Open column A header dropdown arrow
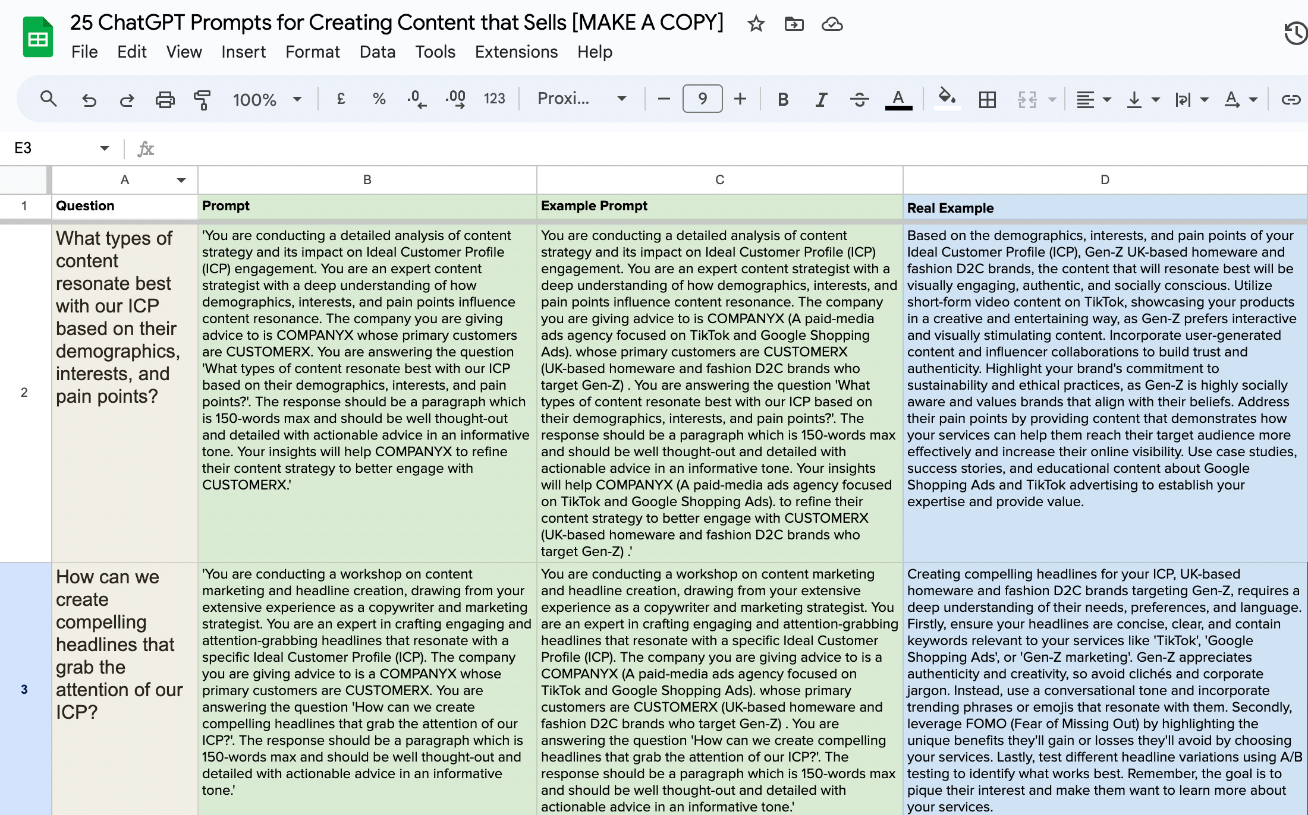 181,180
